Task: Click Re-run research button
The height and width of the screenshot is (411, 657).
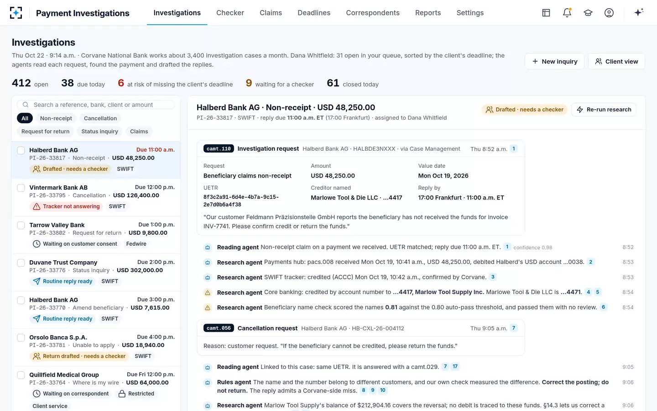Action: 604,110
